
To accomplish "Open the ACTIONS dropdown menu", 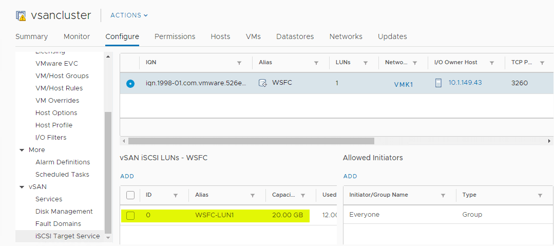I will pyautogui.click(x=129, y=15).
